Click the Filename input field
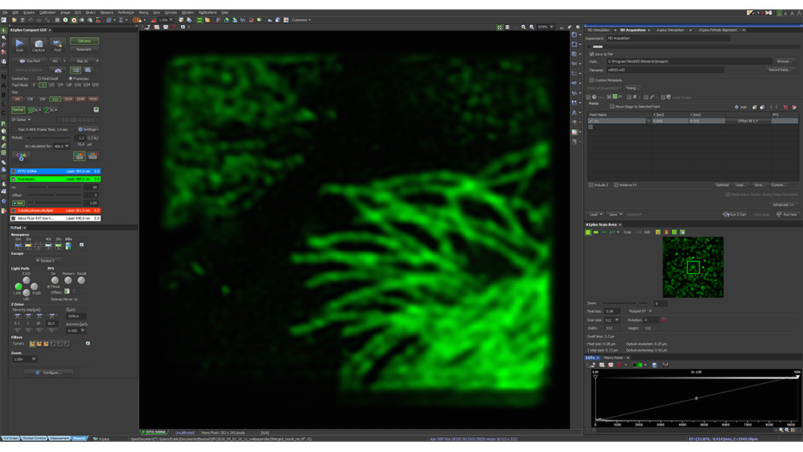 [665, 70]
